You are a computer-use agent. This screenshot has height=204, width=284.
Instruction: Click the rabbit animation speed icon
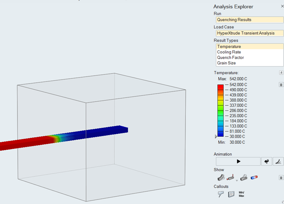[x=267, y=161]
